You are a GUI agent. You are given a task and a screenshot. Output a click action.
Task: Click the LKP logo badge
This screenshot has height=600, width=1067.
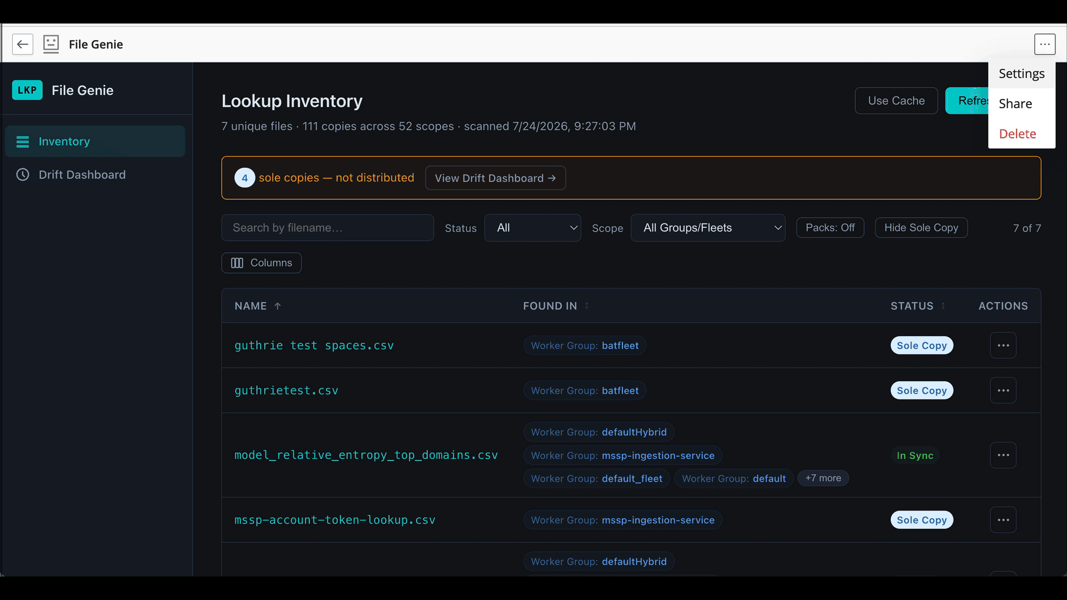click(27, 90)
